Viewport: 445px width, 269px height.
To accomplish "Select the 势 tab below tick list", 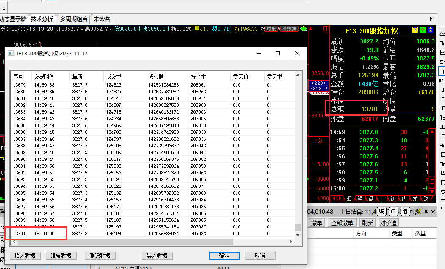I will click(360, 198).
